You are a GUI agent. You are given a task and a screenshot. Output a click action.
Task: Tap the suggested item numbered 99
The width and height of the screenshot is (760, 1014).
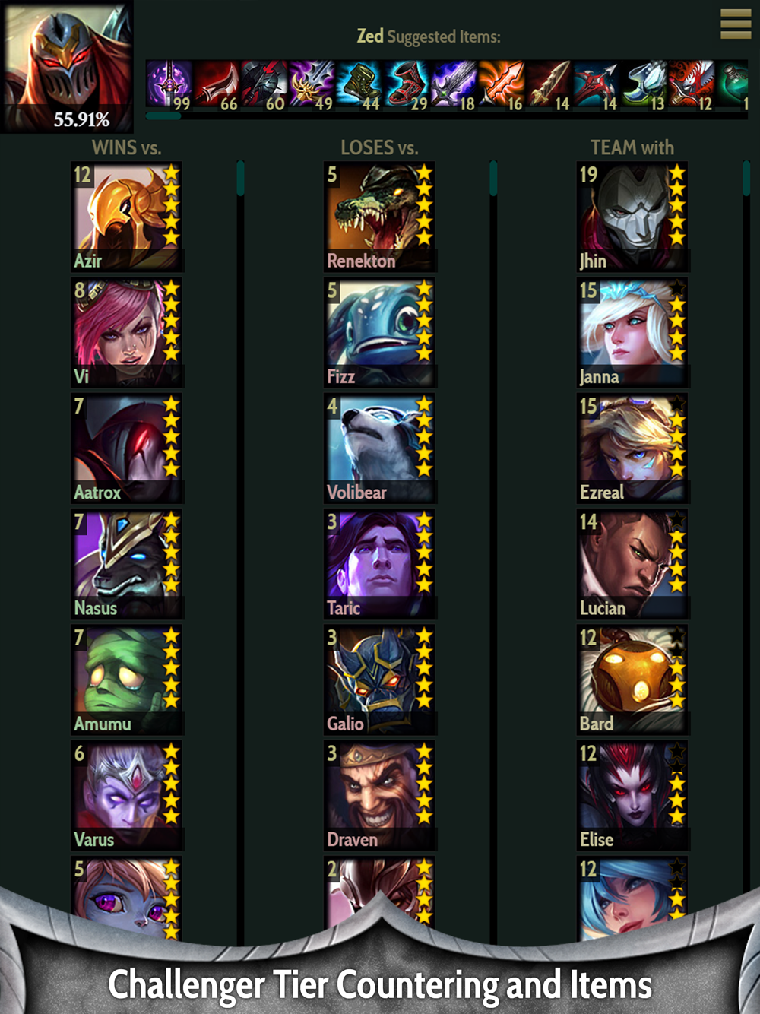click(x=169, y=85)
